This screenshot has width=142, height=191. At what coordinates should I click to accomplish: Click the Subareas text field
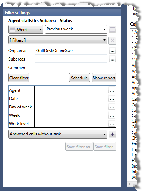tap(71, 59)
